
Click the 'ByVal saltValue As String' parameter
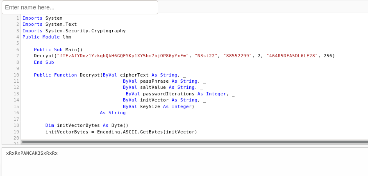pyautogui.click(x=160, y=87)
